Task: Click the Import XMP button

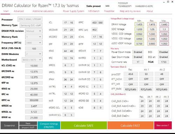Action: [28, 127]
